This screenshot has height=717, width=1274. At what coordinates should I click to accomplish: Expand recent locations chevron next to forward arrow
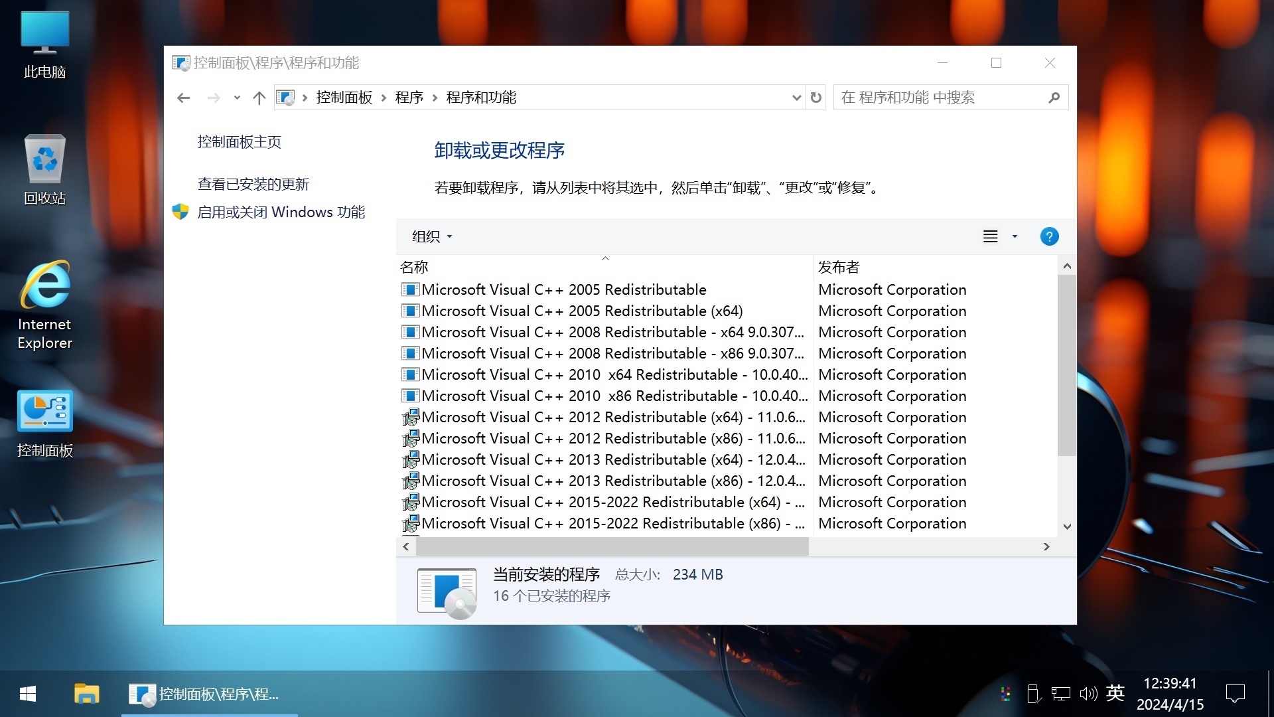pos(237,97)
